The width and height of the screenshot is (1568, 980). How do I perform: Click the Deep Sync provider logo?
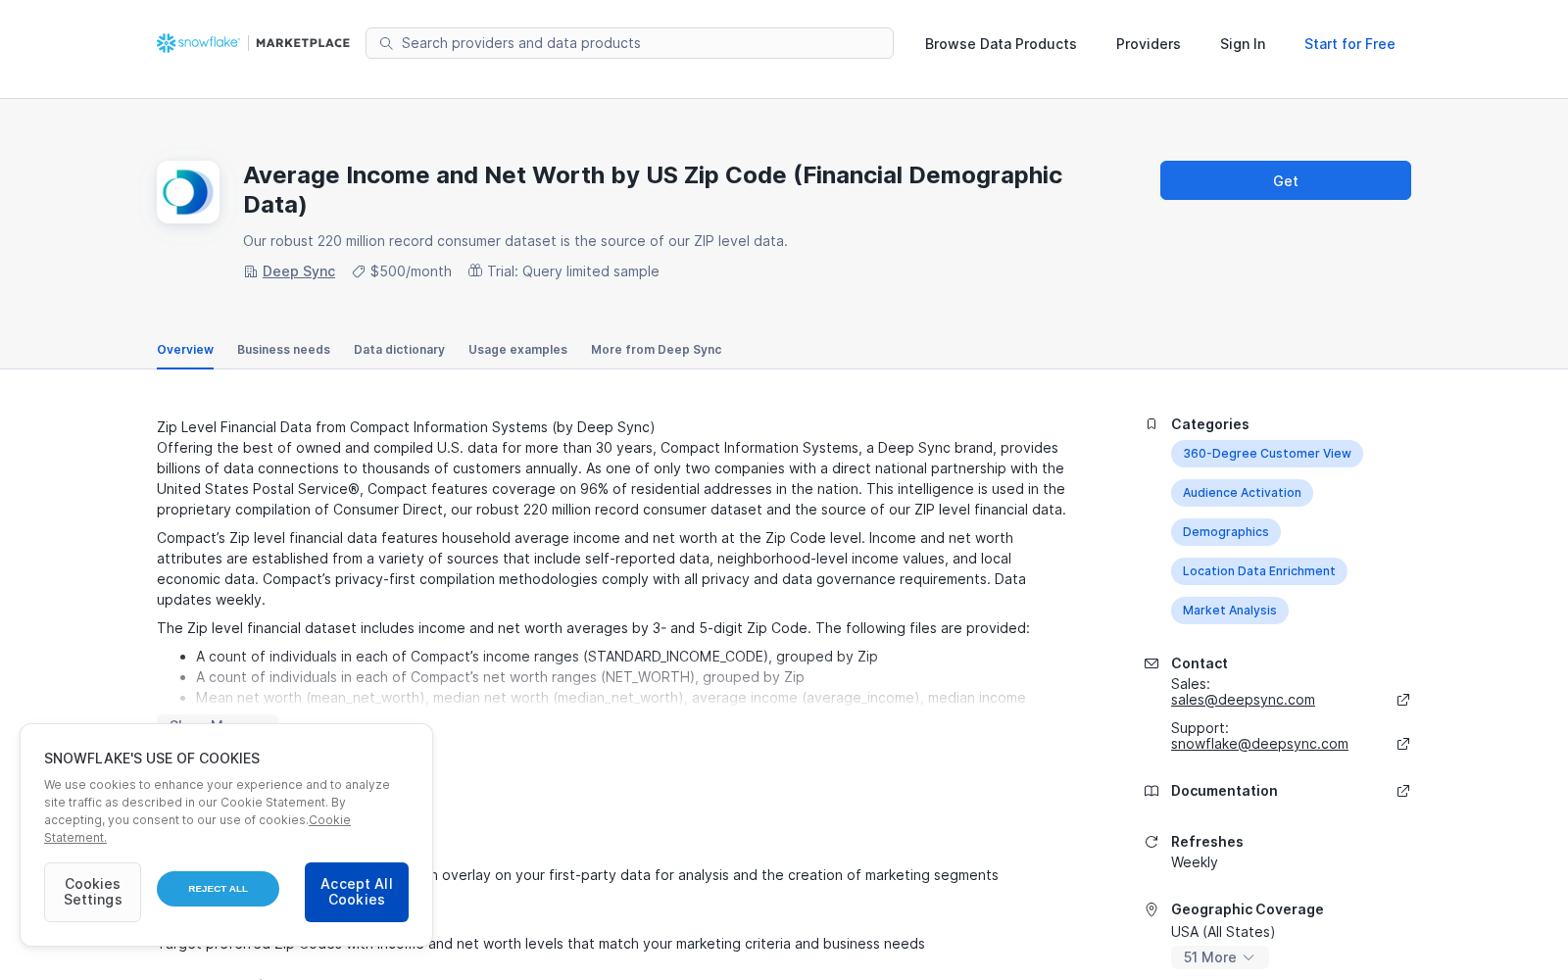click(x=188, y=192)
